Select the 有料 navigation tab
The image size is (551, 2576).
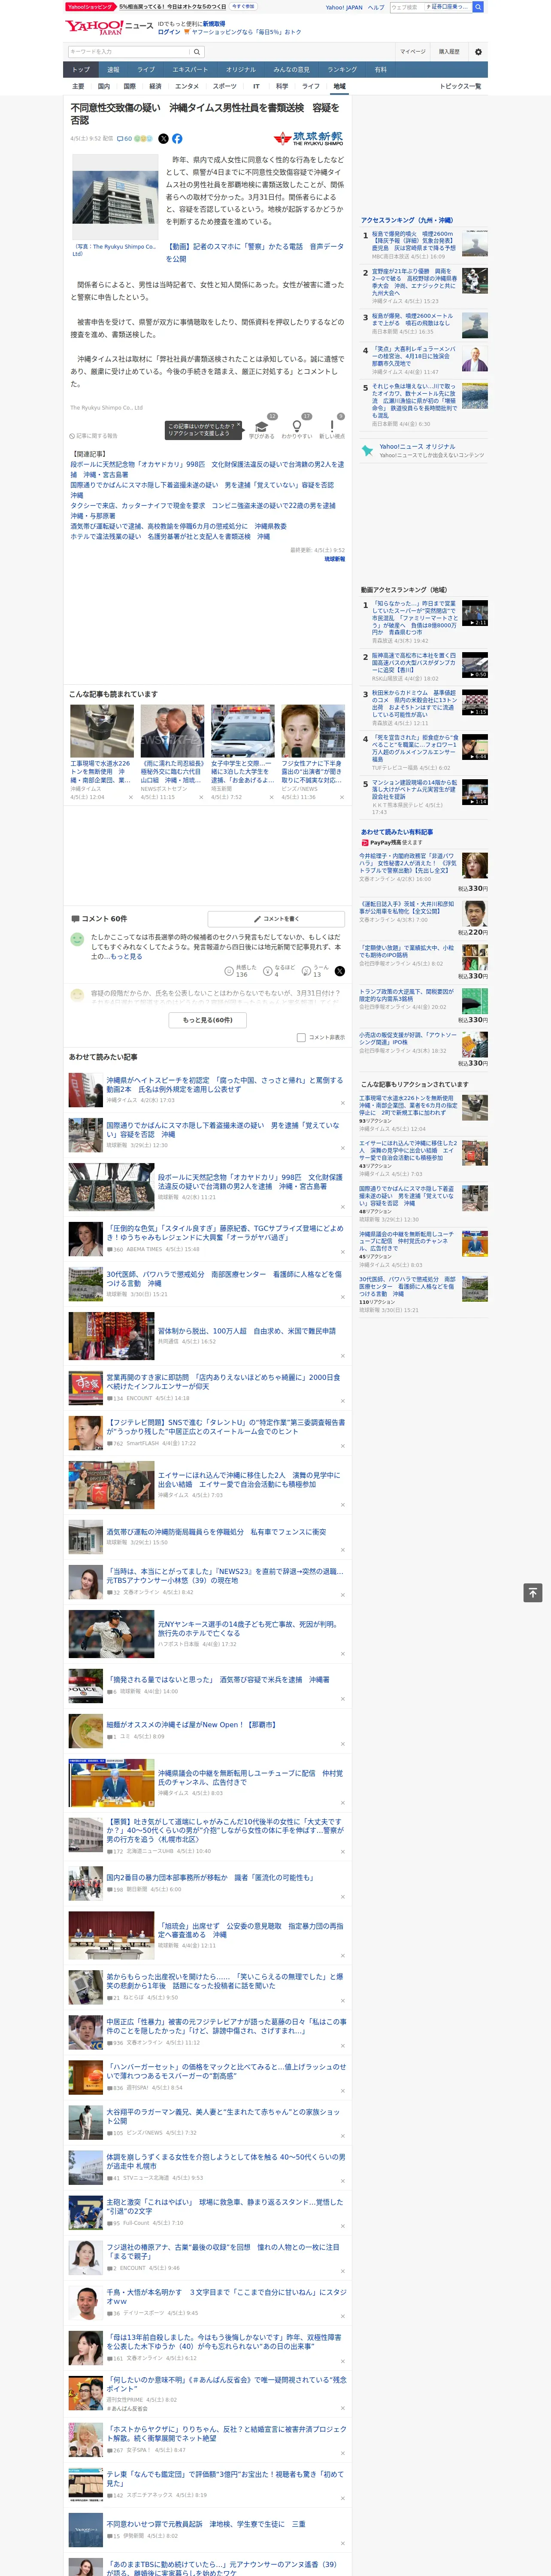[380, 70]
